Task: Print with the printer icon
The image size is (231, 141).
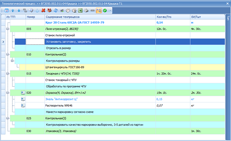Action: pyautogui.click(x=86, y=10)
